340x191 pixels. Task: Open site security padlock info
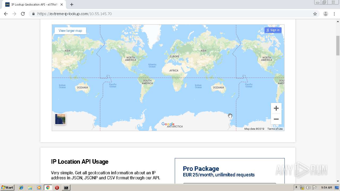coord(33,14)
